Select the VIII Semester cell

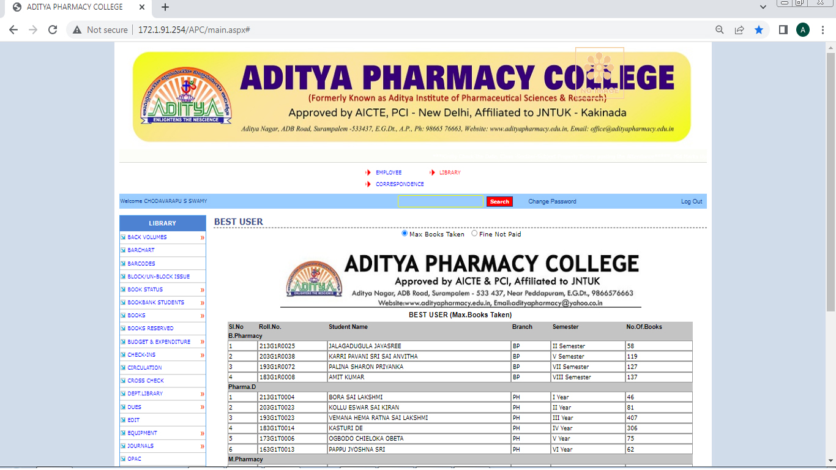pyautogui.click(x=588, y=378)
